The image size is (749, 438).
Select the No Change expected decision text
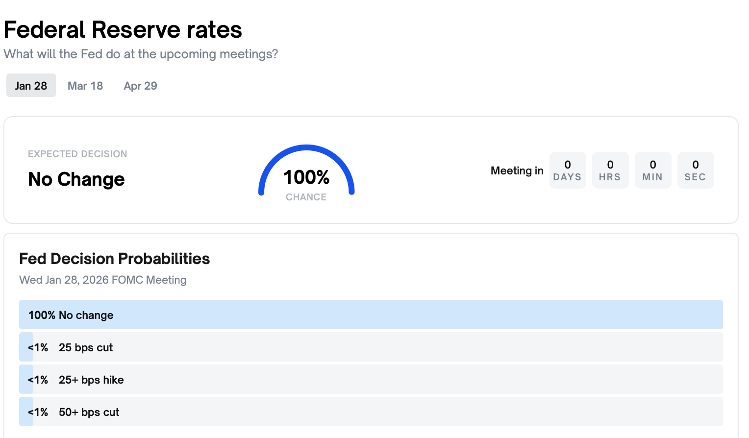point(76,179)
